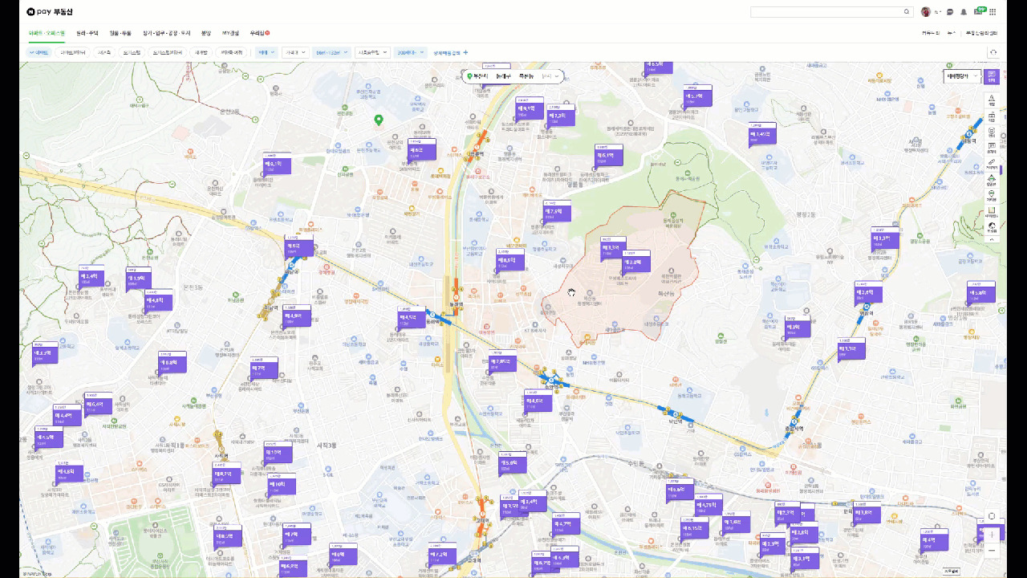
Task: Switch to the 분양 tab
Action: 205,33
